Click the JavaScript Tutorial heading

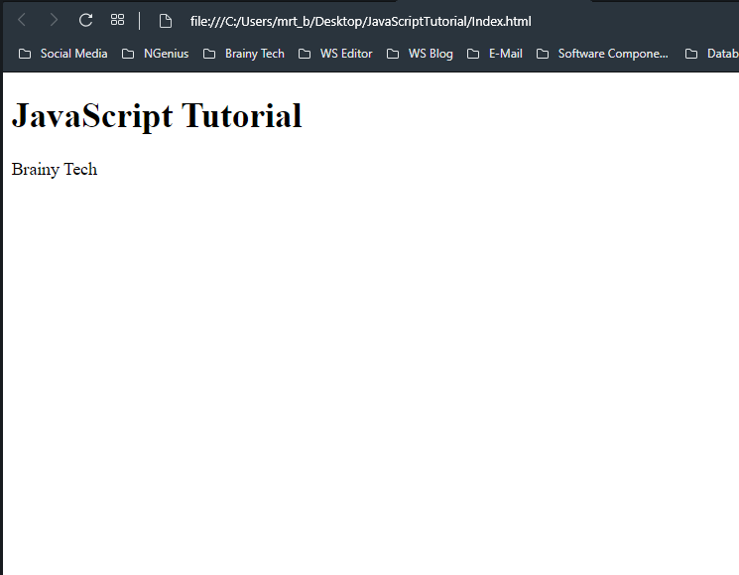click(x=157, y=115)
